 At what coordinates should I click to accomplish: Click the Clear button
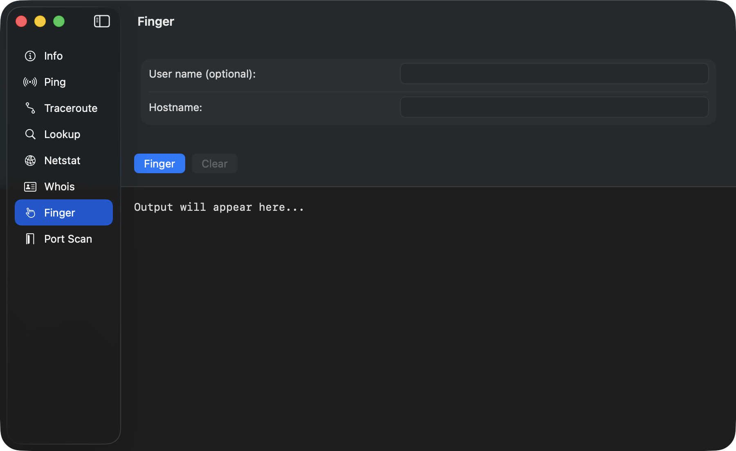pyautogui.click(x=214, y=163)
